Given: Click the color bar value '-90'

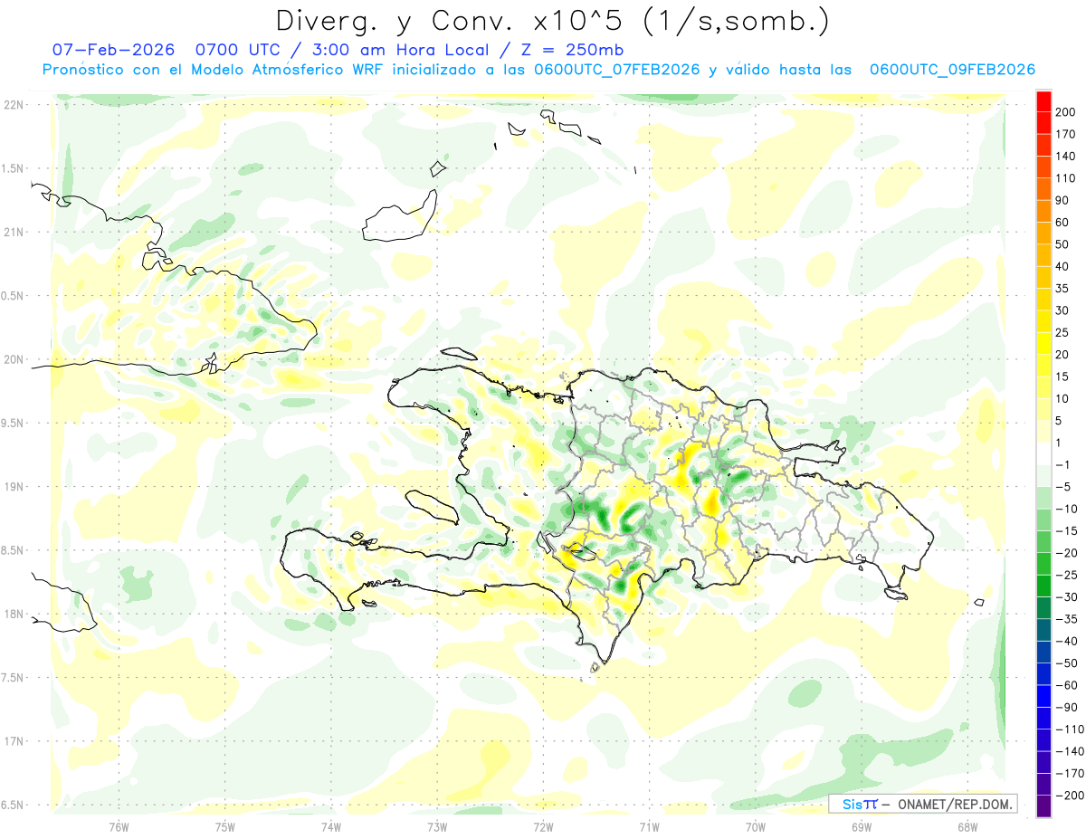Looking at the screenshot, I should coord(1067,707).
